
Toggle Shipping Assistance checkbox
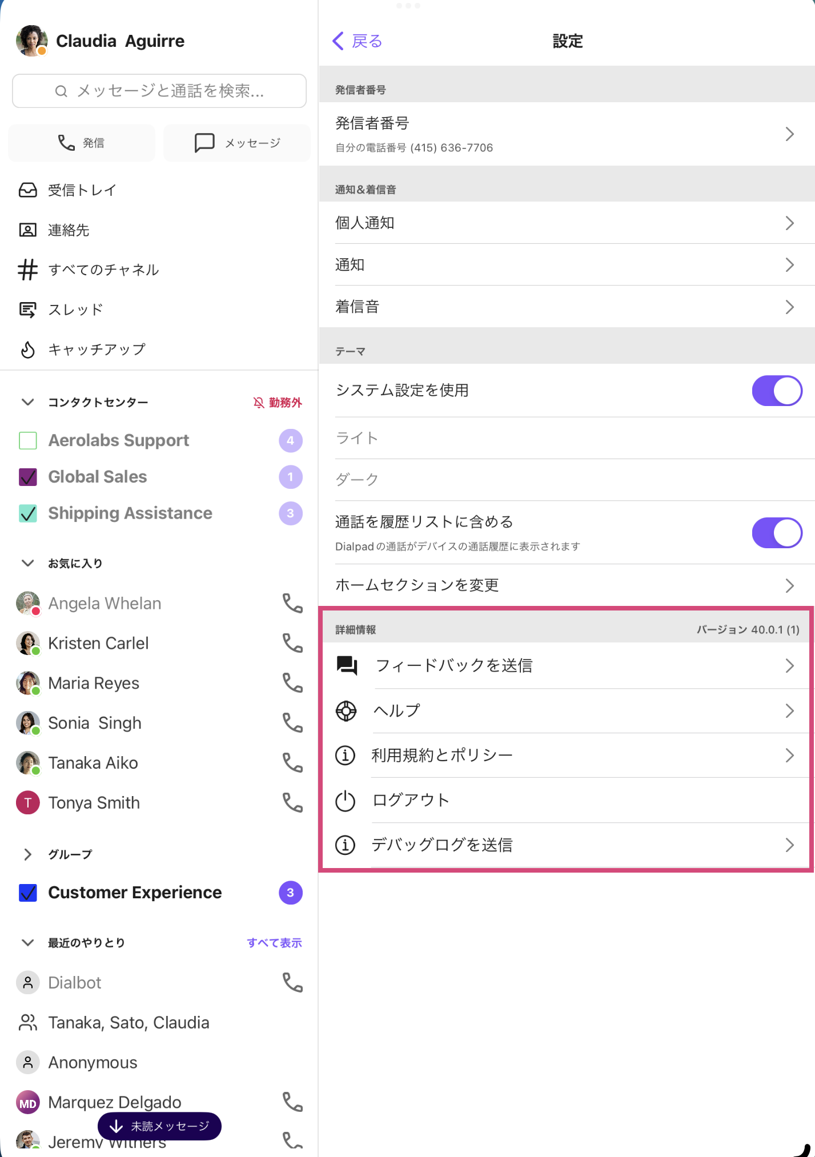[28, 513]
